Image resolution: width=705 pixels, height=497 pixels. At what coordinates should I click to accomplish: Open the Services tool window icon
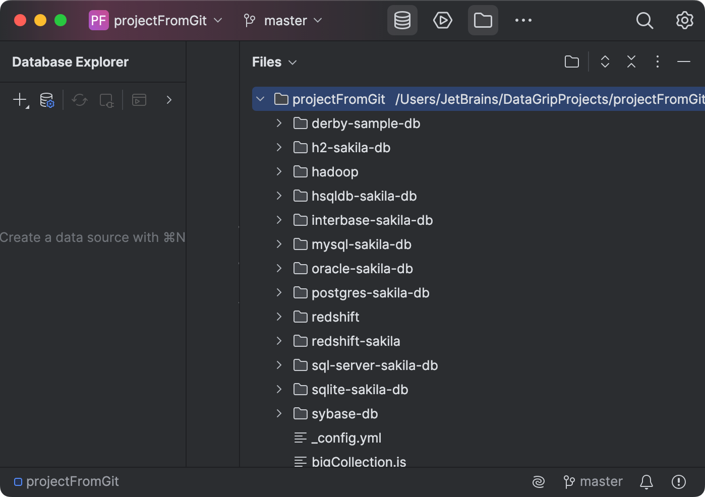442,21
